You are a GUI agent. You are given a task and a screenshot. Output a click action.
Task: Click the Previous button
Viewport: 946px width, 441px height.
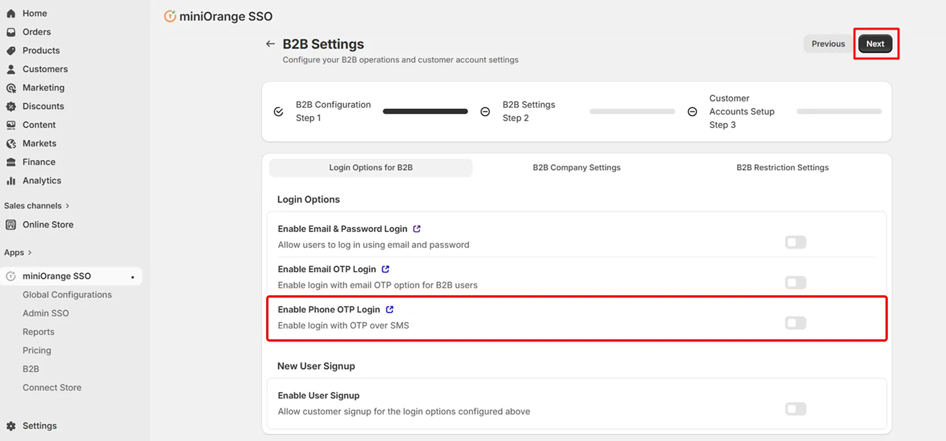828,44
